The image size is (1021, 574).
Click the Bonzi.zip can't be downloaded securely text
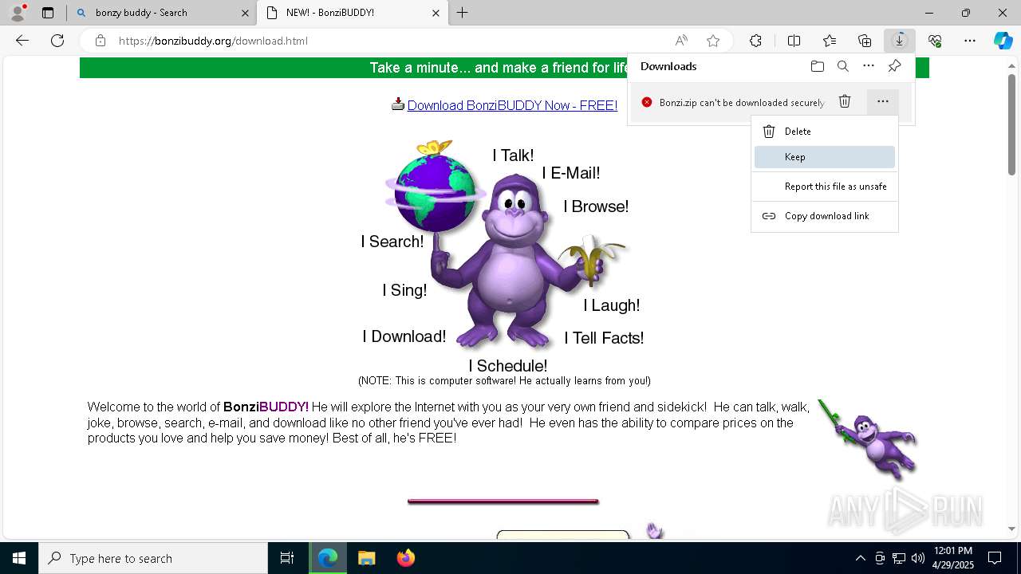pos(742,102)
